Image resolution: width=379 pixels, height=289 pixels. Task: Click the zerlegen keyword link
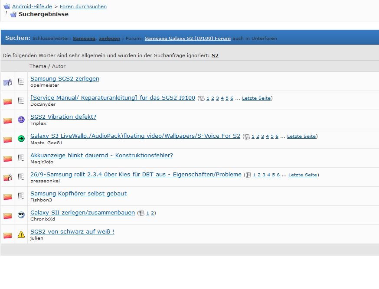[x=109, y=39]
